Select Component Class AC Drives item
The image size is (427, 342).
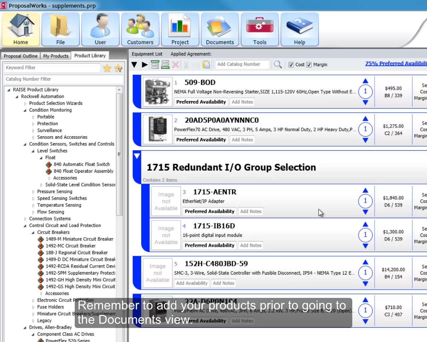pyautogui.click(x=65, y=334)
